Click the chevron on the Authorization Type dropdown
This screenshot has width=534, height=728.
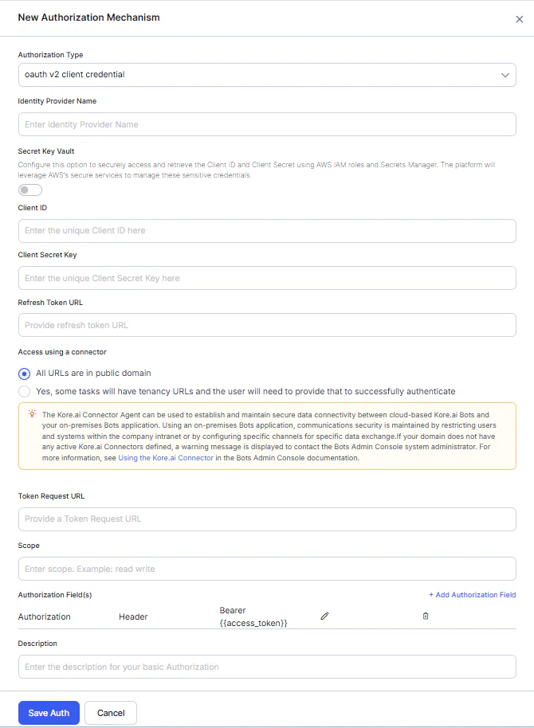pyautogui.click(x=505, y=75)
